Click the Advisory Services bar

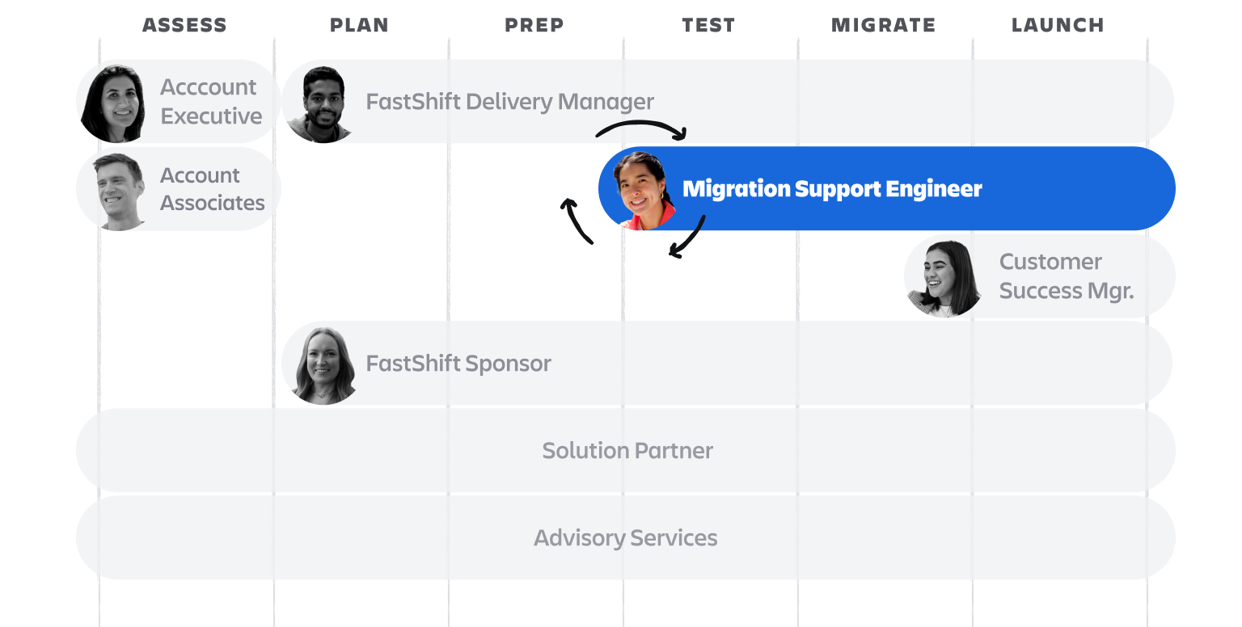(626, 537)
